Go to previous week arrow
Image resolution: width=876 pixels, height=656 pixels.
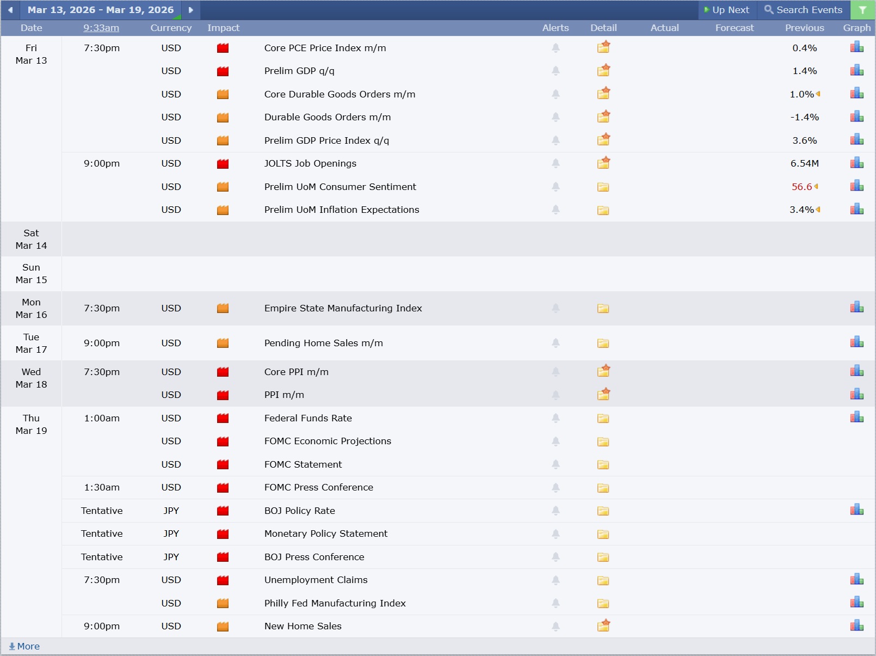10,10
